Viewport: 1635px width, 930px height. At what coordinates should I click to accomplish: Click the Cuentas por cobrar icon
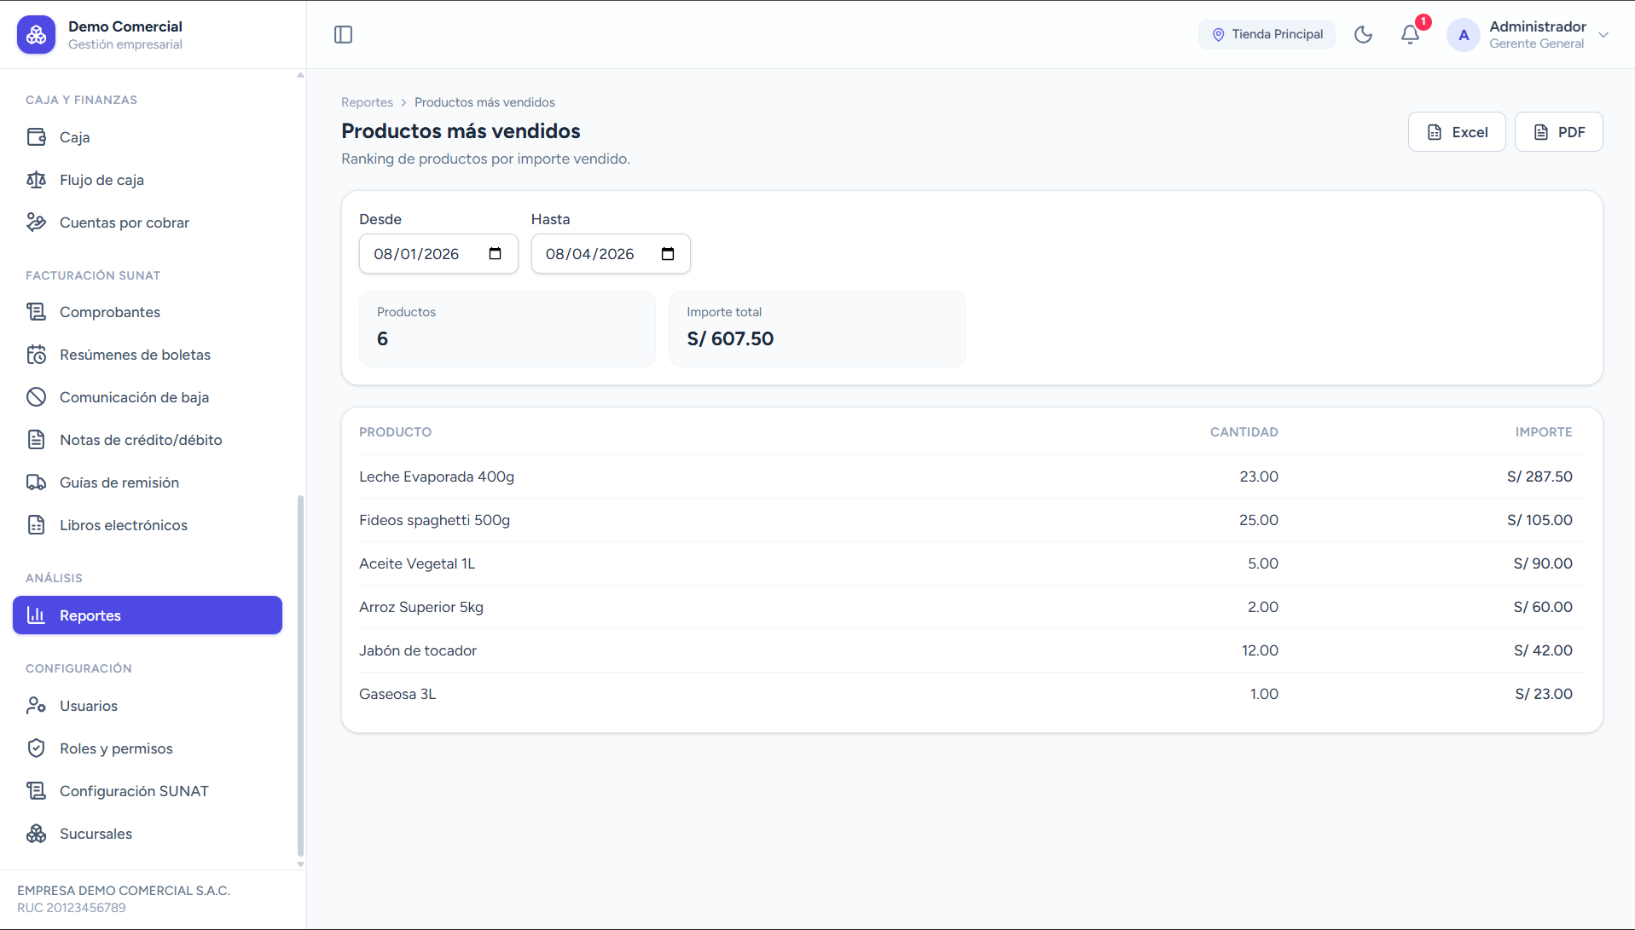(x=36, y=222)
